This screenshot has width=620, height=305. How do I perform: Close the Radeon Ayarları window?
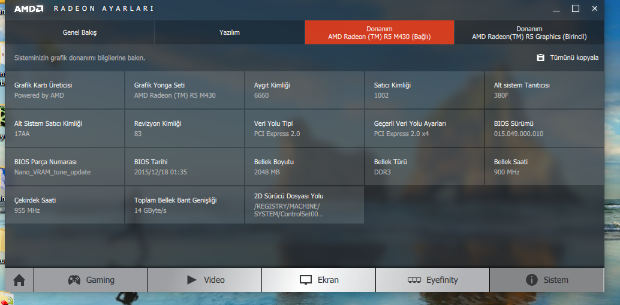[594, 9]
